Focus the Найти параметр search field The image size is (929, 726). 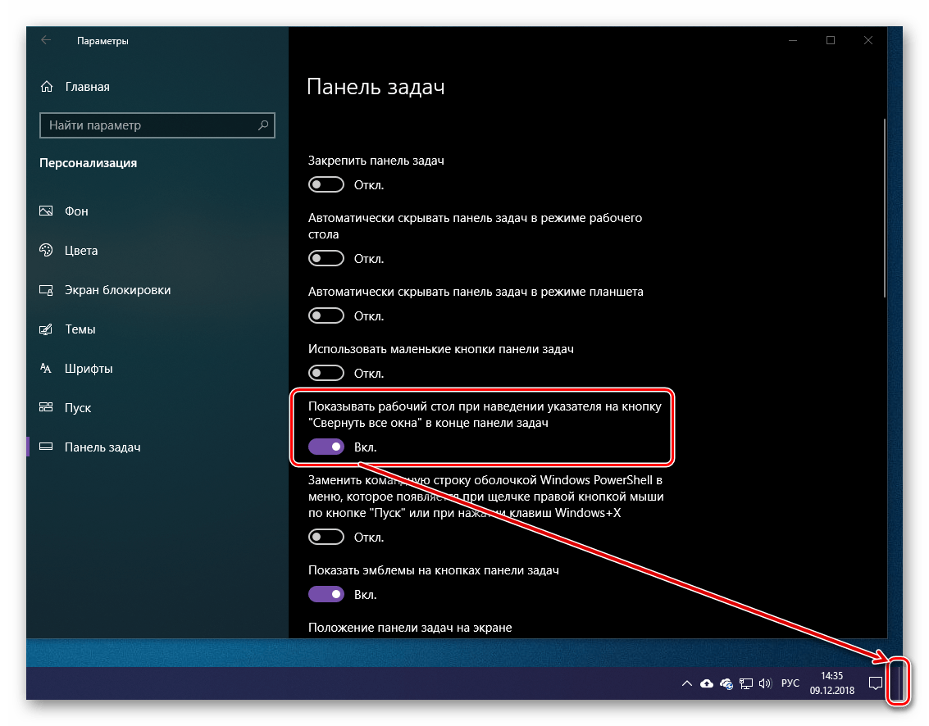[157, 125]
